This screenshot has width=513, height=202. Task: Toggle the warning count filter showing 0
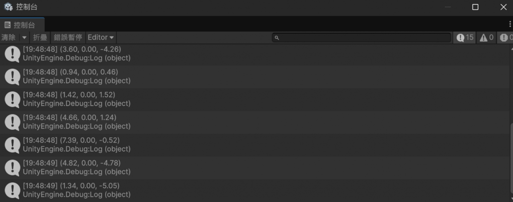pos(486,38)
